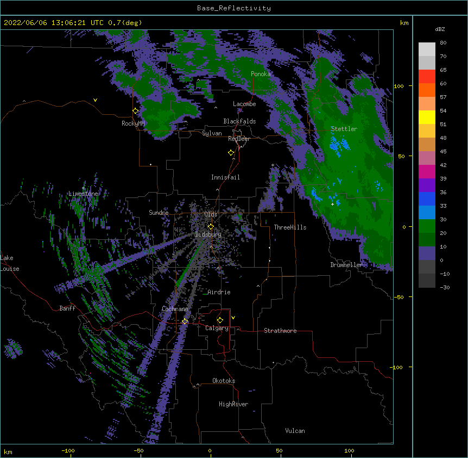Click the Didsbury city label
Screen dimensions: 468x458
(x=208, y=234)
